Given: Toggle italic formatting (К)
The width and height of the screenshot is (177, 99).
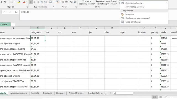Looking at the screenshot, I should pos(1,2).
